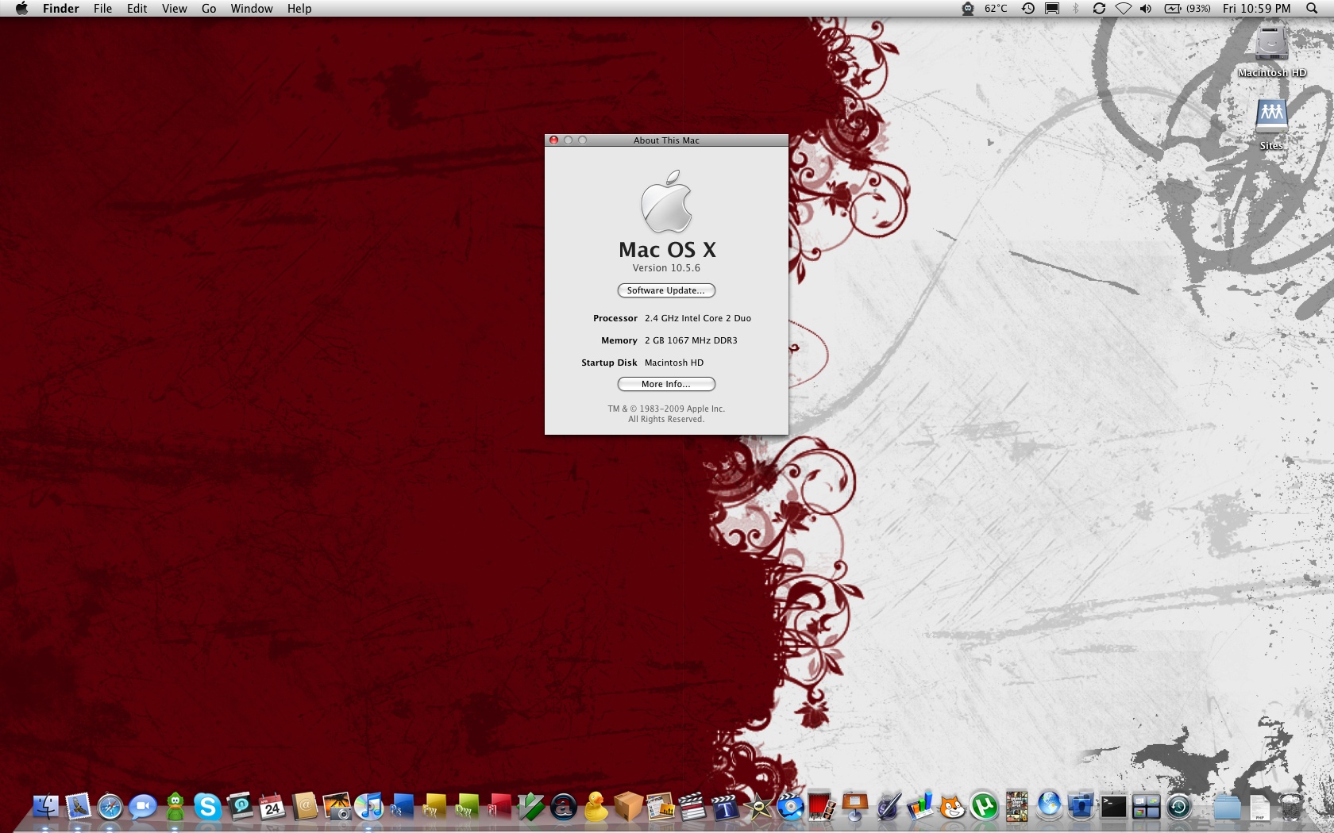Launch the Mail app in the Dock
1334x833 pixels.
click(x=78, y=807)
